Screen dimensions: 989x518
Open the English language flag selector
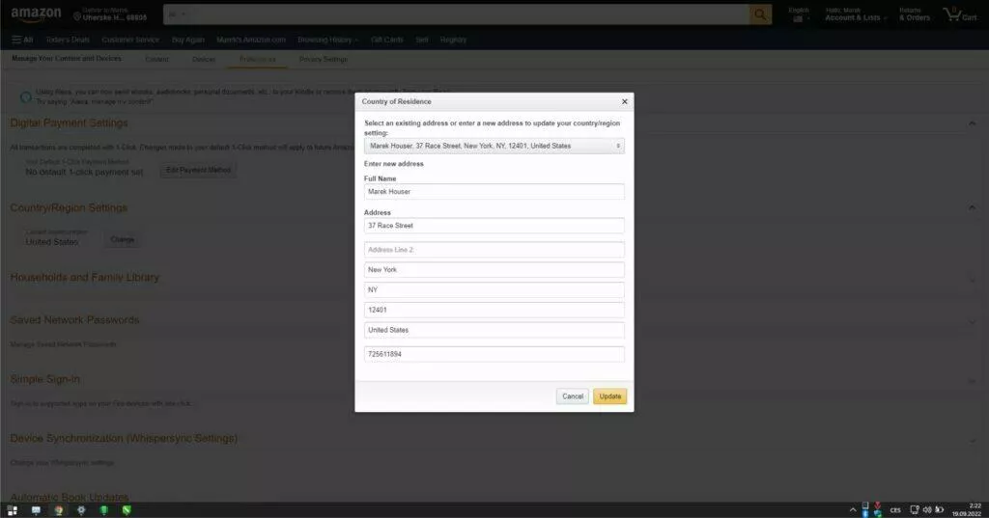(x=799, y=14)
